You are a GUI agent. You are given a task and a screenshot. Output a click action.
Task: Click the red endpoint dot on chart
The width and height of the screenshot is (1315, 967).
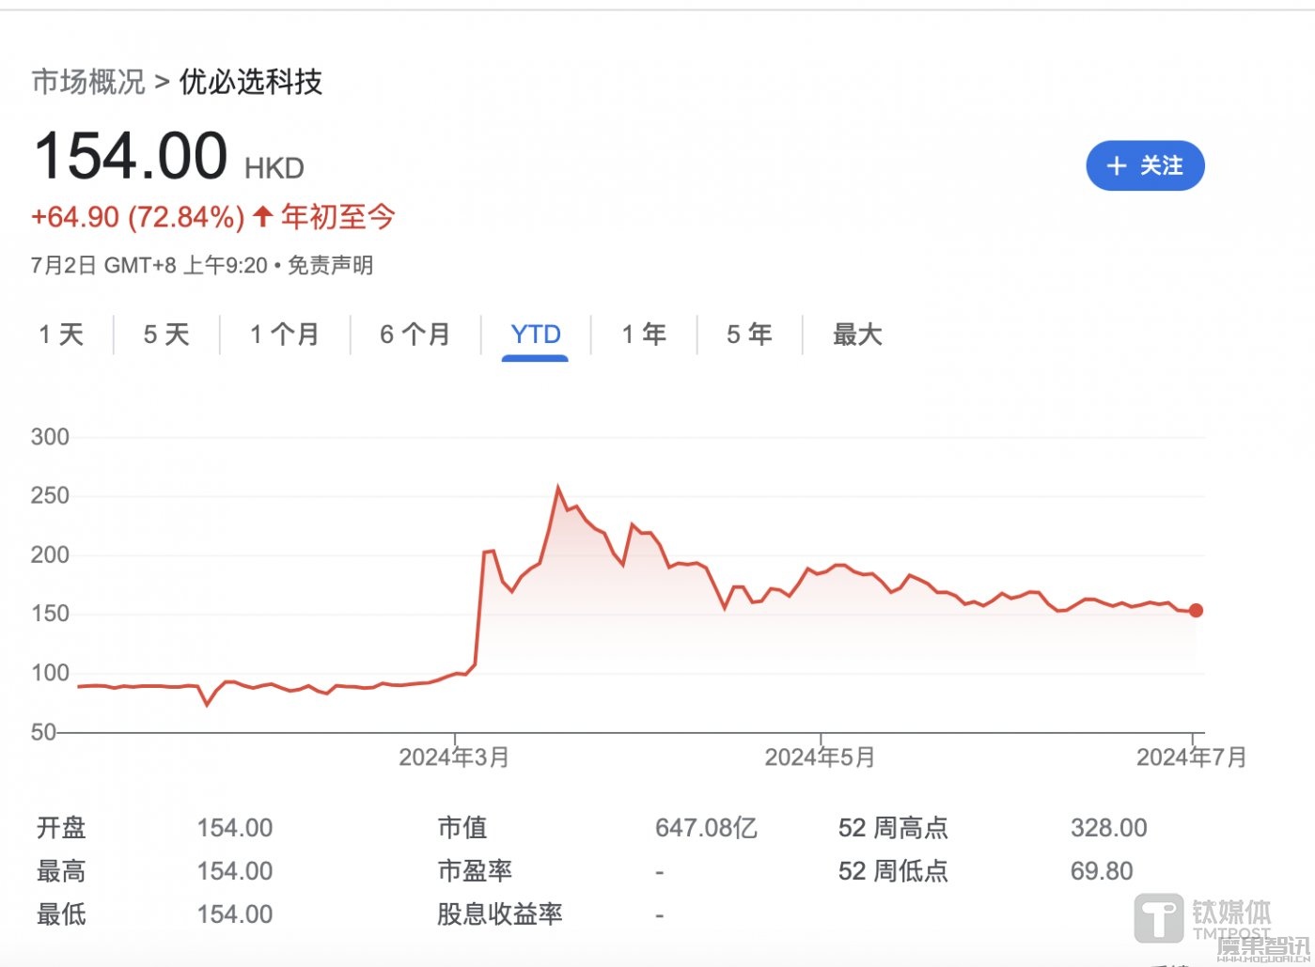[x=1196, y=611]
